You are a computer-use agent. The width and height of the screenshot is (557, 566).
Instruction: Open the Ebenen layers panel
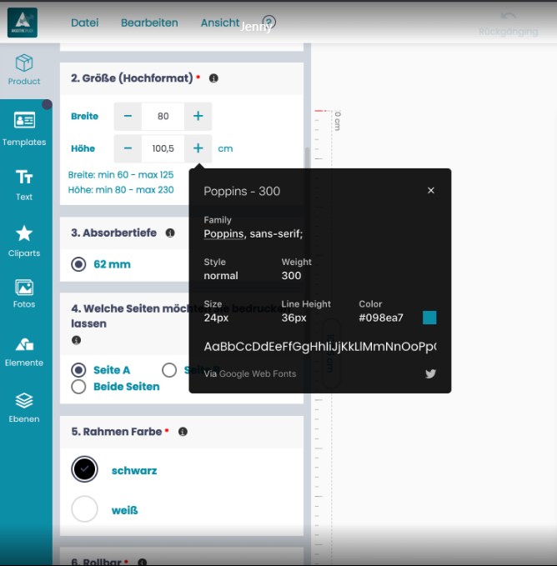click(24, 408)
